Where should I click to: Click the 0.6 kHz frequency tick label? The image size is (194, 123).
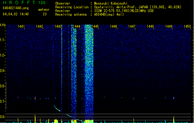(x=2, y=117)
